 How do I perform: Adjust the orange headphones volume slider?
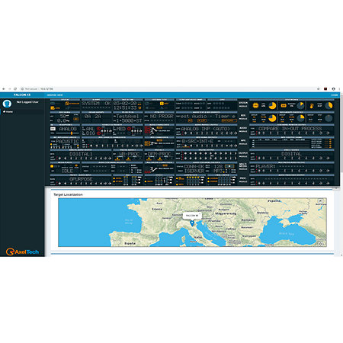(72, 133)
